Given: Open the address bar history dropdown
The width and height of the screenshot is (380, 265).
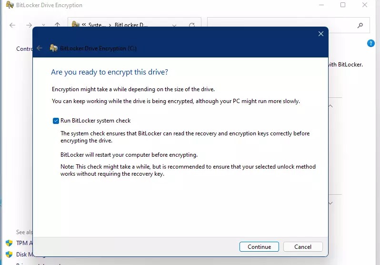Looking at the screenshot, I should click(174, 25).
